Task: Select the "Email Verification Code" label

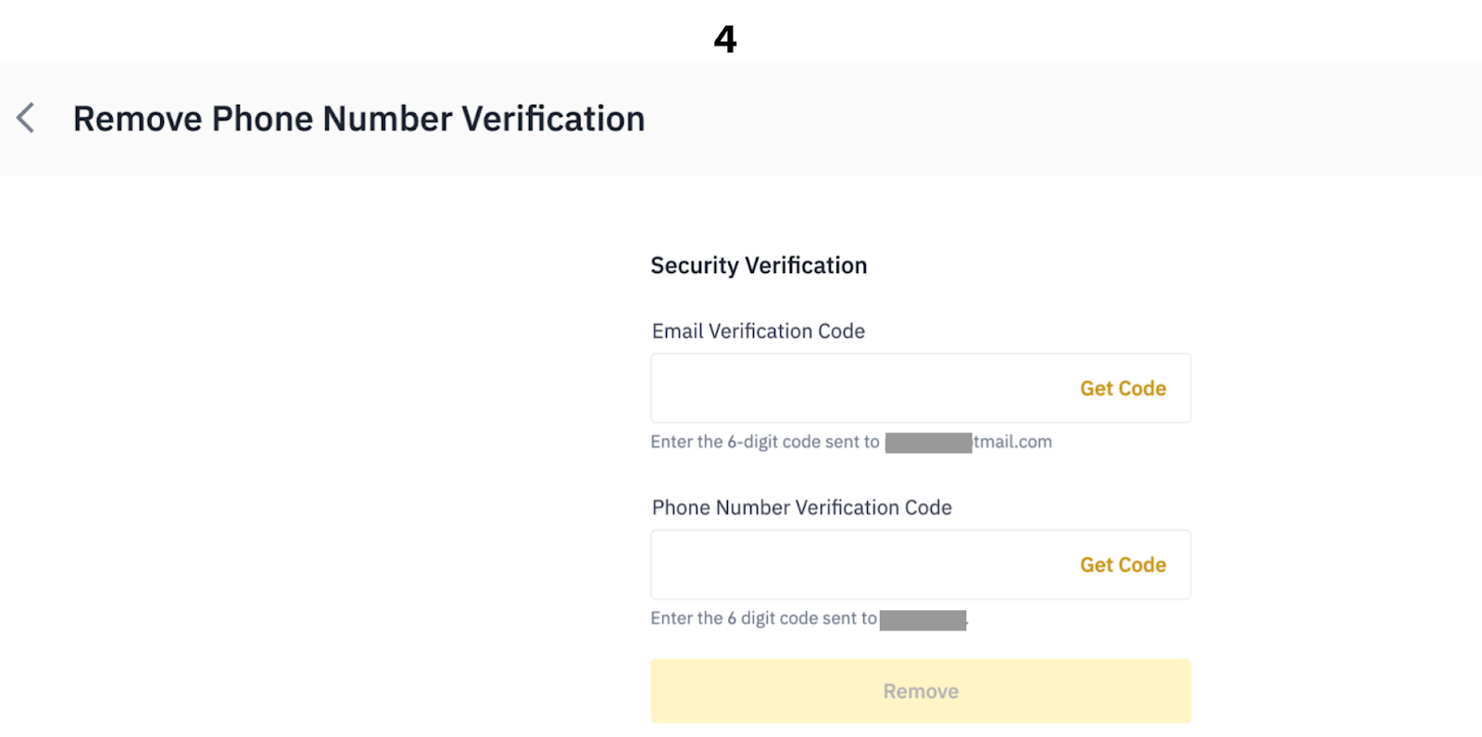Action: coord(758,331)
